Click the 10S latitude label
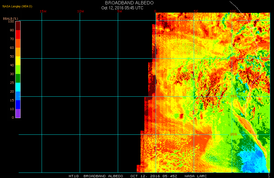 coord(233,58)
